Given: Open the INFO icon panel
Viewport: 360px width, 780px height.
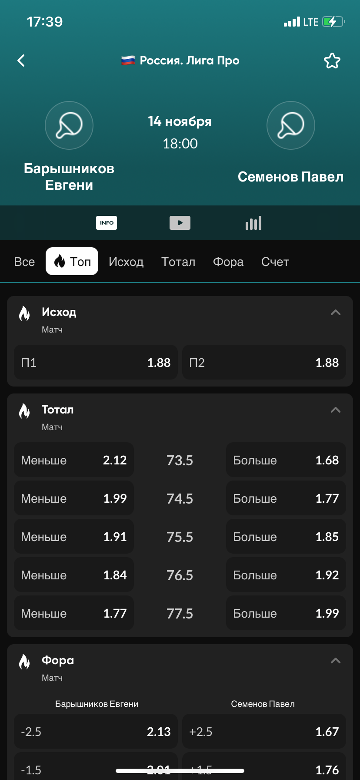Looking at the screenshot, I should pos(107,223).
